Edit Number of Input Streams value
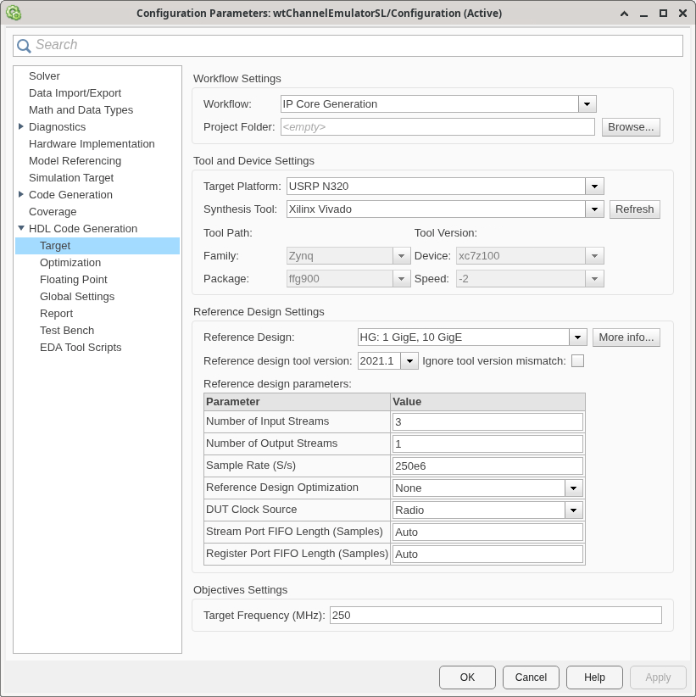696x697 pixels. pyautogui.click(x=487, y=421)
